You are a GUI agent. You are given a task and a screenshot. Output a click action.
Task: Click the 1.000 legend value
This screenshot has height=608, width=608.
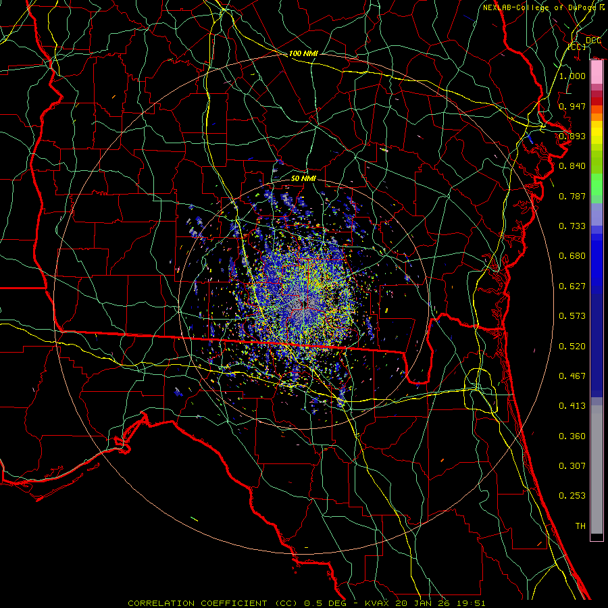572,76
